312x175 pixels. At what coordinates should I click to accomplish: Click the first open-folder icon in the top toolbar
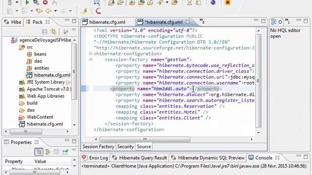[111, 2]
